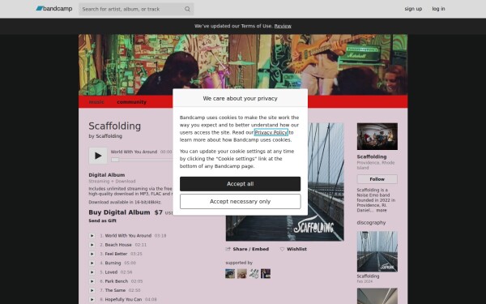Focus the artist, album, or track search field
The height and width of the screenshot is (304, 486).
136,9
